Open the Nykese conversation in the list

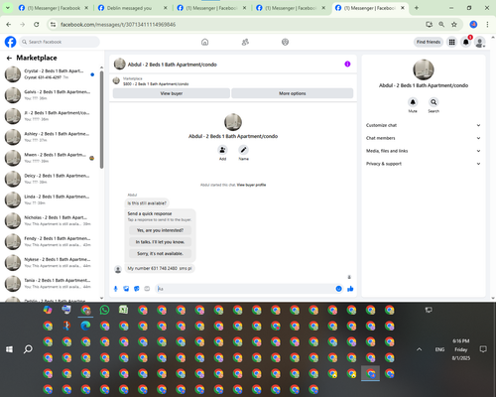50,263
